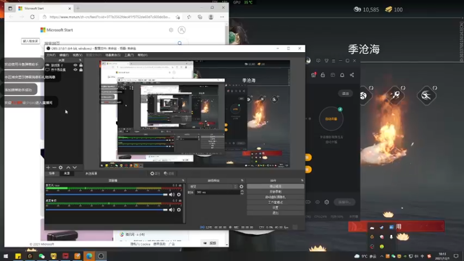Viewport: 464px width, 261px height.
Task: Open the 编辑(E) menu in OBS
Action: click(x=64, y=55)
